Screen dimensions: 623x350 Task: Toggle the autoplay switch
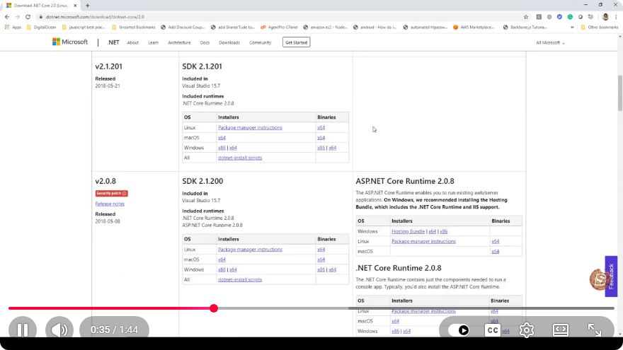(459, 330)
